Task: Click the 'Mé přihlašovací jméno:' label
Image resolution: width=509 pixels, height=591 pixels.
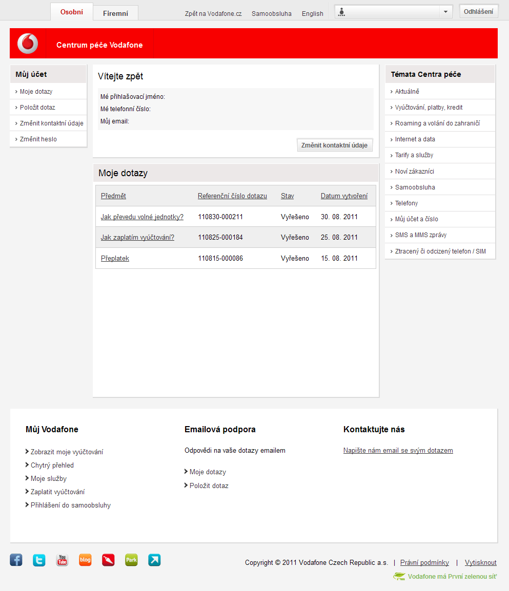Action: (x=132, y=97)
